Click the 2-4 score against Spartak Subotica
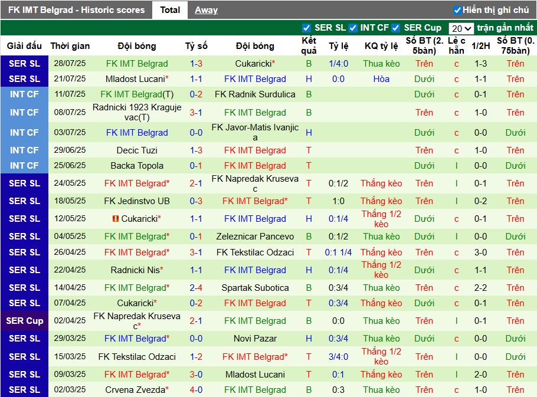 tap(196, 288)
